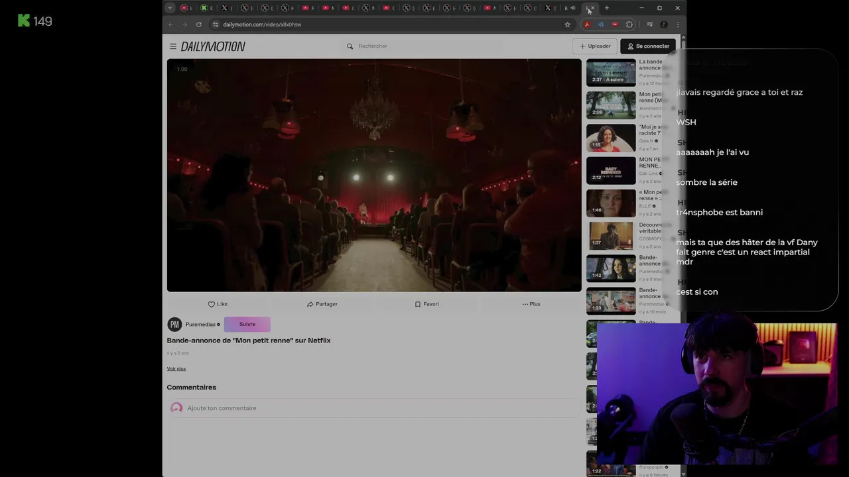849x477 pixels.
Task: Bookmark page with the star icon
Action: click(567, 25)
